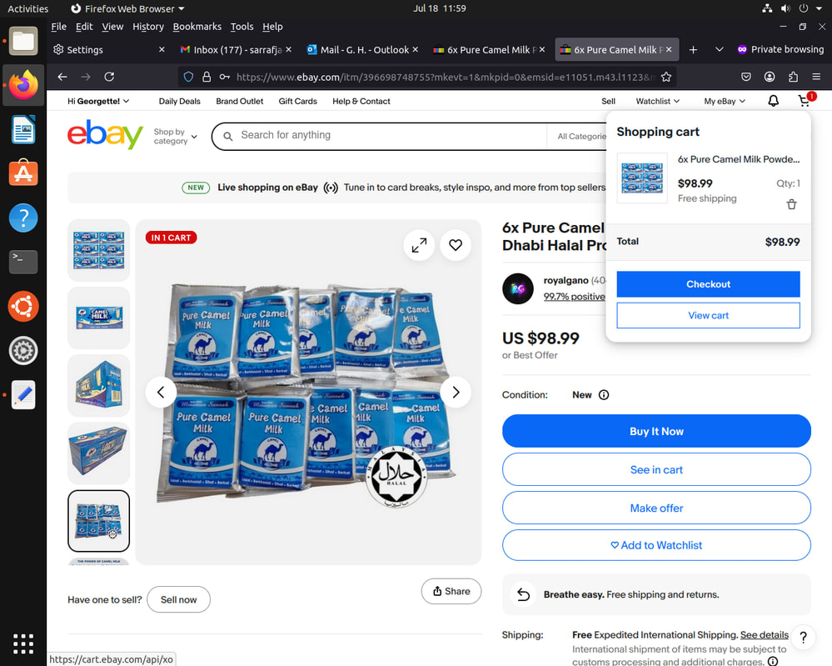Open Ubuntu Software from dock
The width and height of the screenshot is (832, 666).
click(x=23, y=173)
